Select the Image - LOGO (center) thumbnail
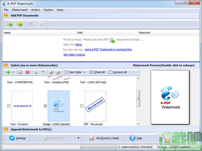This screenshot has width=202, height=151. [59, 106]
